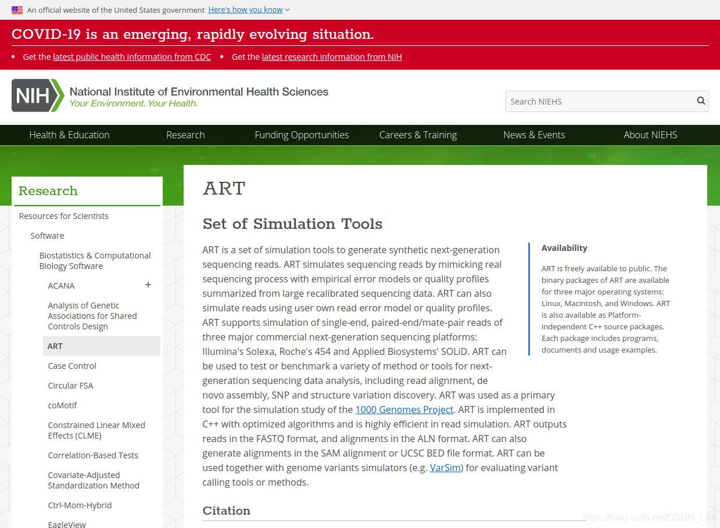This screenshot has width=720, height=528.
Task: Open the Research menu
Action: point(185,135)
